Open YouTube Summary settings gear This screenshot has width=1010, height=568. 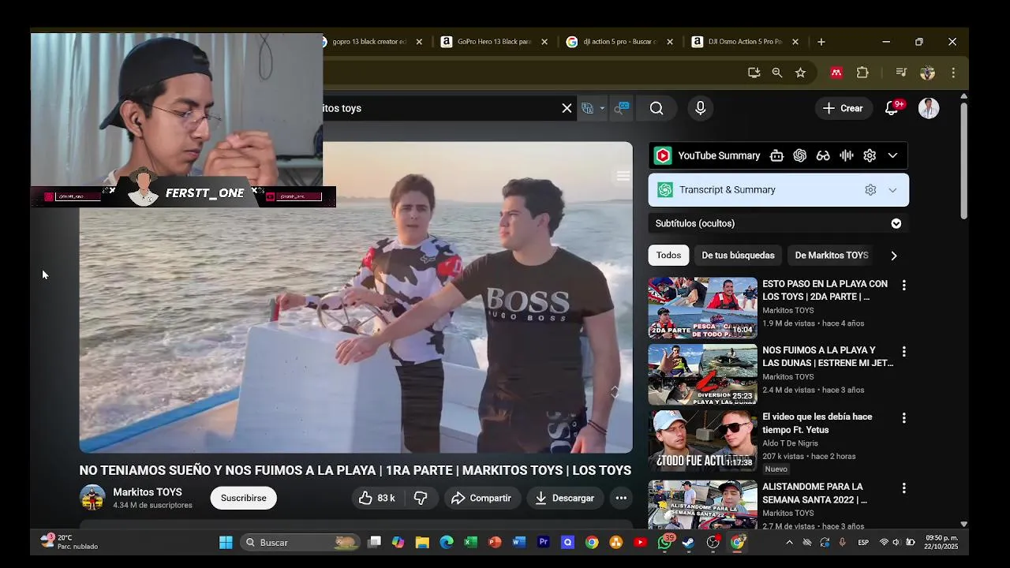870,155
